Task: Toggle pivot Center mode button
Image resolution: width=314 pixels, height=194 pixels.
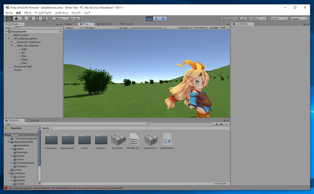Action: [59, 19]
